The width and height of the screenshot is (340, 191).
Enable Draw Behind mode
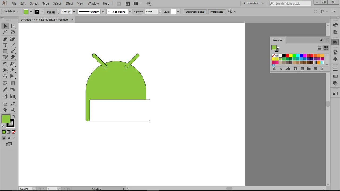[x=9, y=138]
